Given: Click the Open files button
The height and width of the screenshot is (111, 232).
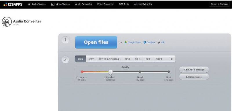Looking at the screenshot, I should pyautogui.click(x=96, y=42).
